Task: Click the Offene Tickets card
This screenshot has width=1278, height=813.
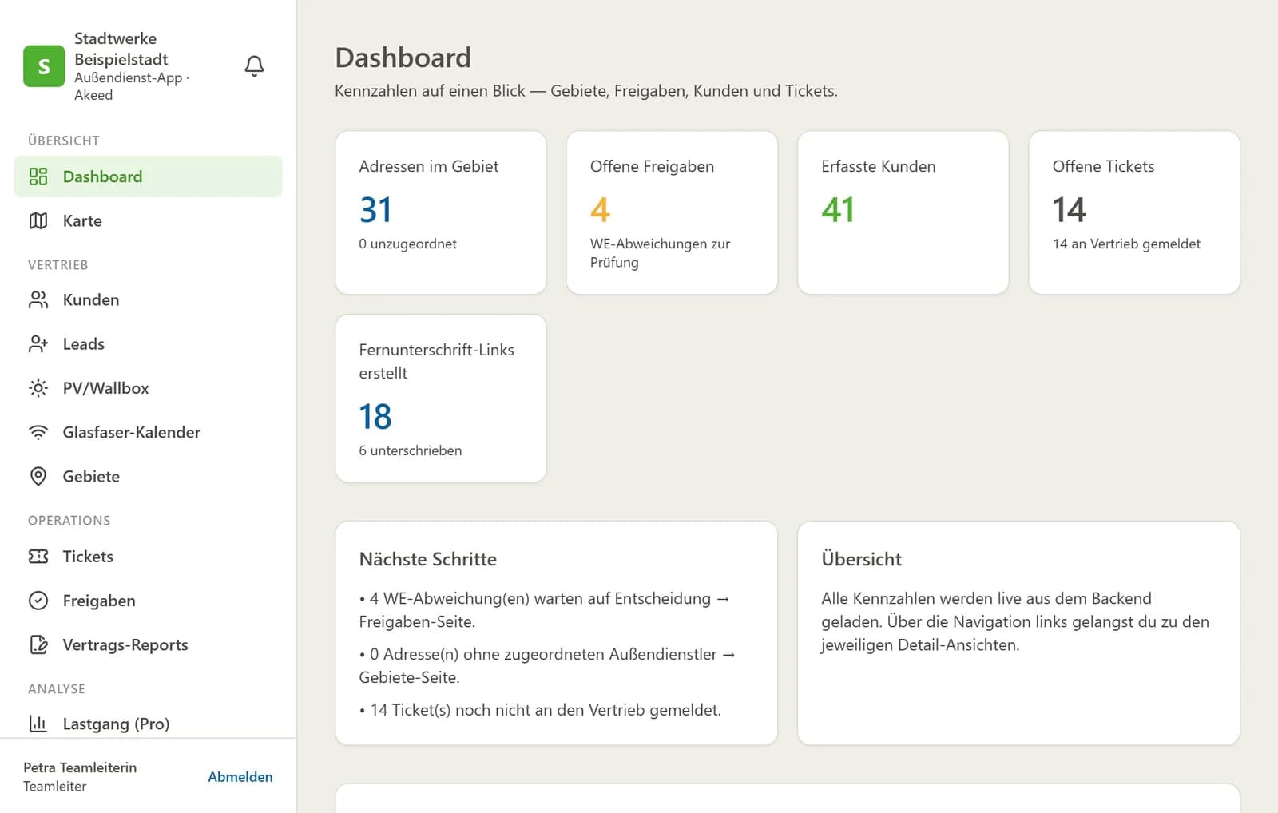Action: pyautogui.click(x=1134, y=212)
